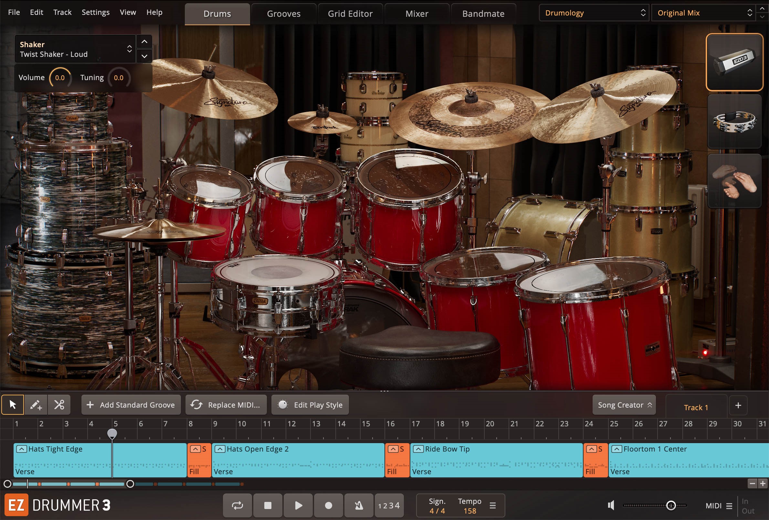Open the Help menu
Image resolution: width=769 pixels, height=520 pixels.
[154, 12]
